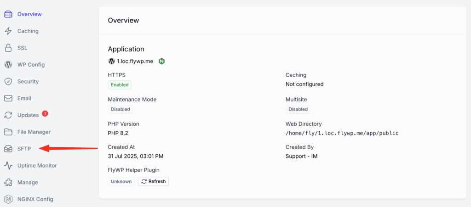The height and width of the screenshot is (207, 471).
Task: Click the web directory path /home/fly/1.loc.flywp.me/app/public
Action: tap(342, 133)
